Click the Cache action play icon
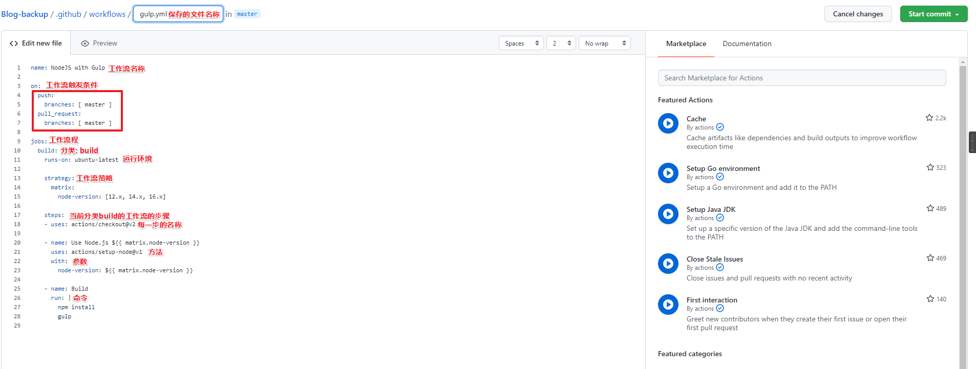 [x=668, y=123]
